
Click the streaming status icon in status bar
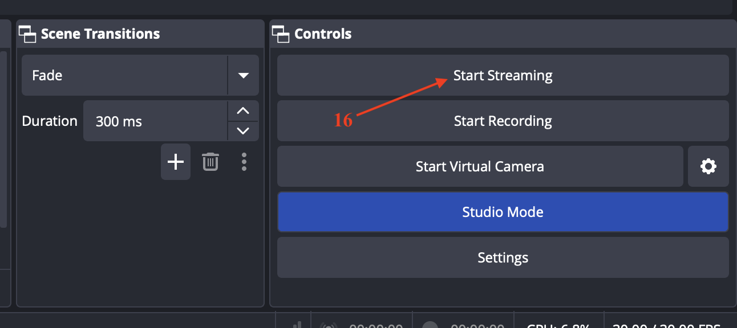coord(329,326)
